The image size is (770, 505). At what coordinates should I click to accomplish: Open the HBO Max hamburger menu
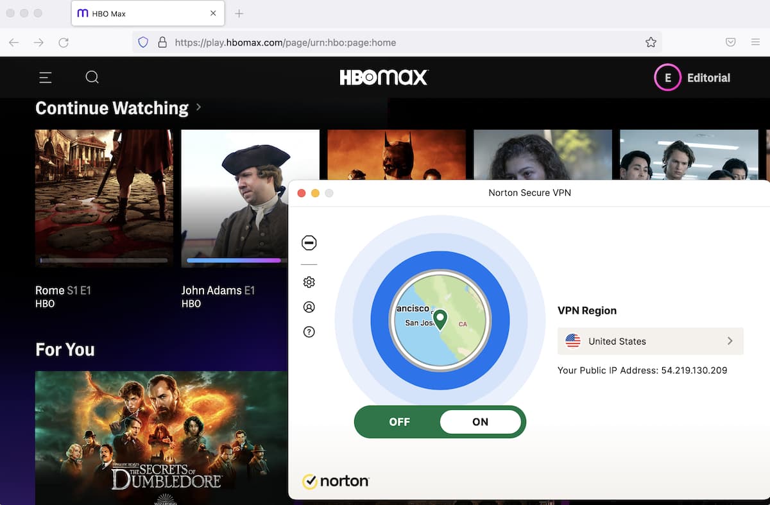coord(45,77)
